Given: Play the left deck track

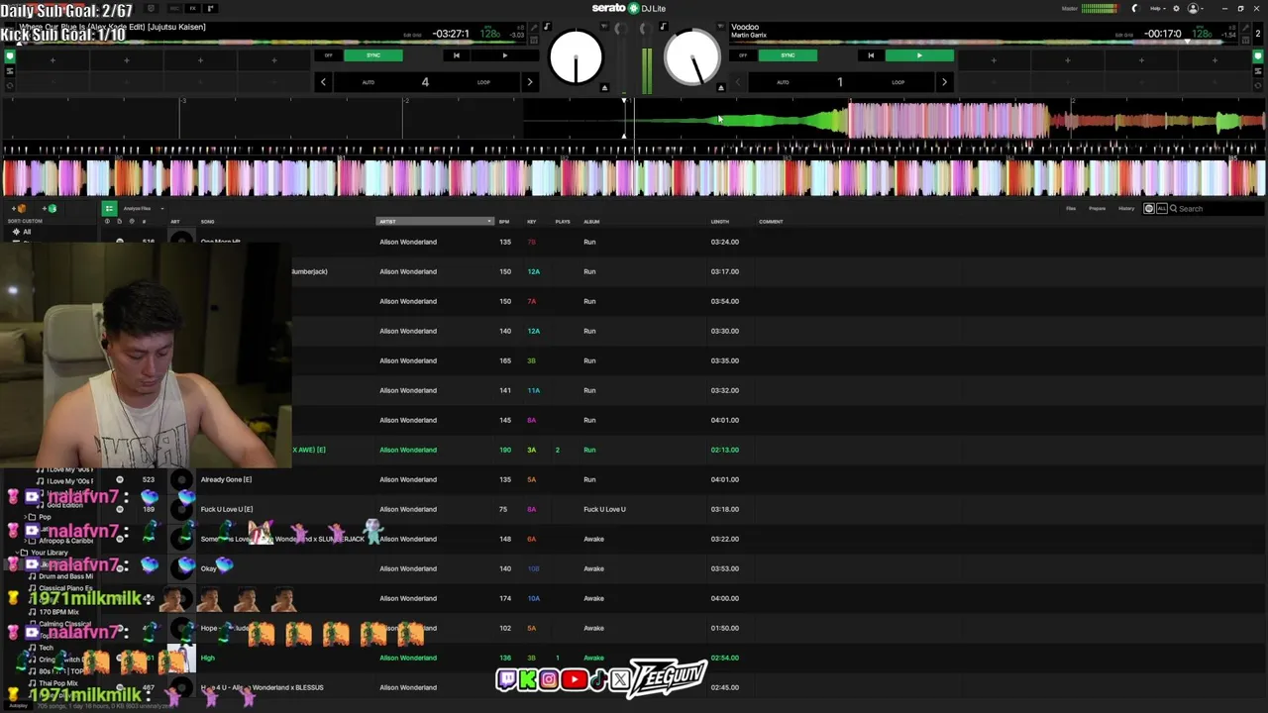Looking at the screenshot, I should click(x=505, y=55).
